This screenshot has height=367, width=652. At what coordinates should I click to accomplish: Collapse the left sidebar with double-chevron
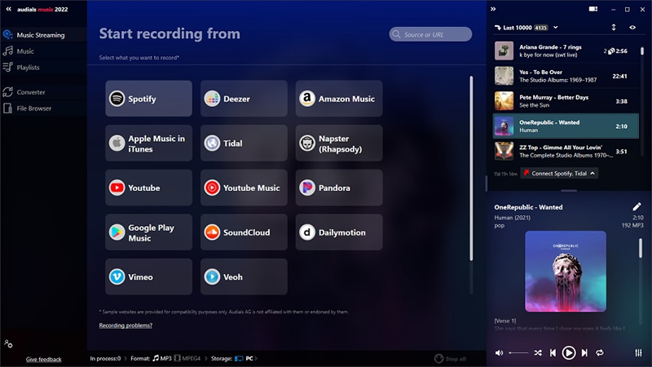pos(8,9)
